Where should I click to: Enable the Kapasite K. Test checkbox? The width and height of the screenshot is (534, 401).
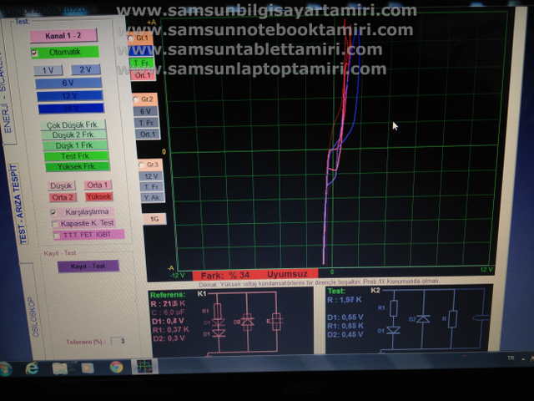tap(55, 223)
